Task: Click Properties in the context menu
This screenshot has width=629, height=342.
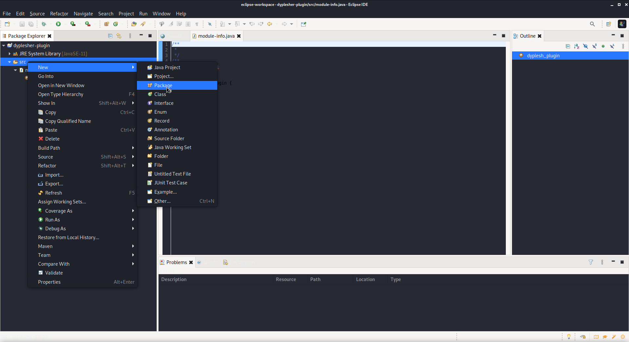Action: (83, 282)
